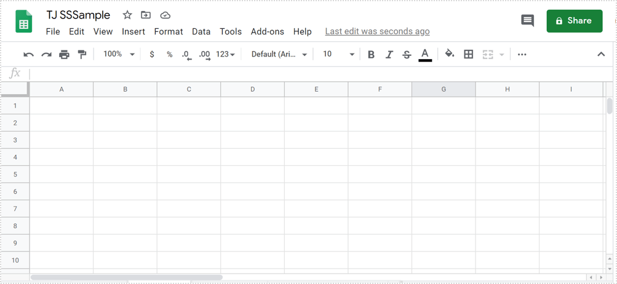Toggle strikethrough formatting
Image resolution: width=617 pixels, height=284 pixels.
coord(407,55)
